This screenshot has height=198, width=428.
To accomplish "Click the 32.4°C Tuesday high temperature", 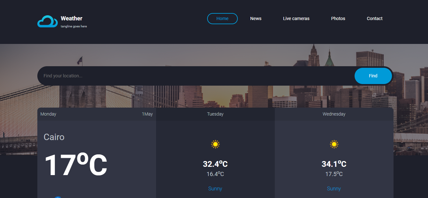I will pyautogui.click(x=215, y=164).
